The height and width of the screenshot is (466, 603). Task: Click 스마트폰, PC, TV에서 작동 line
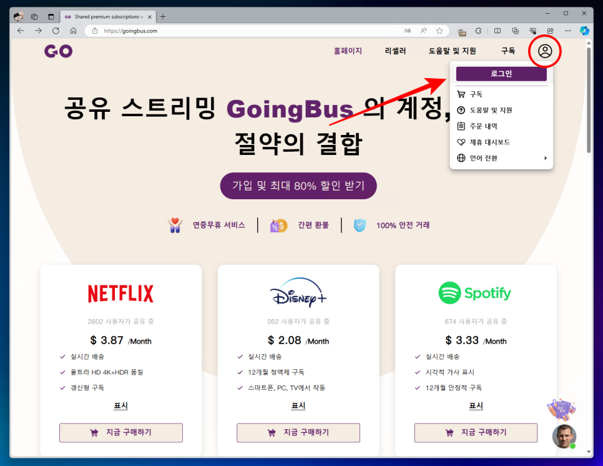coord(287,387)
